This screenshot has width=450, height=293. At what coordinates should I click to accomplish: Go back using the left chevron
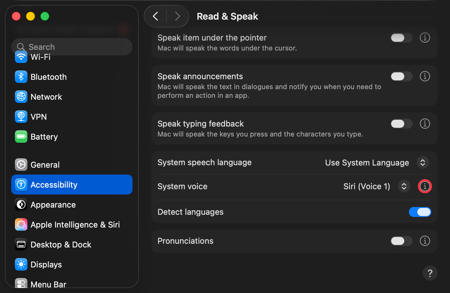point(156,16)
